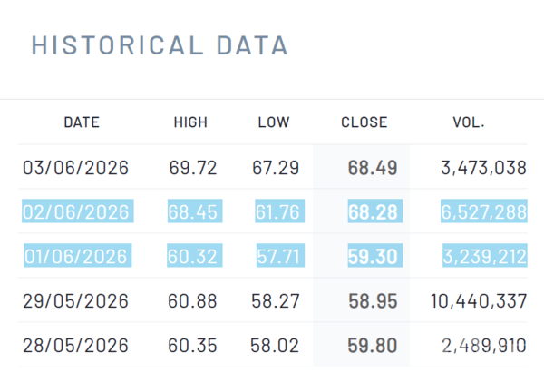Click the 29/05/2026 date cell
The image size is (544, 382).
pos(75,300)
